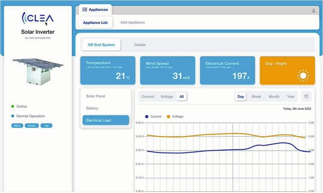Click the sun icon on Day / Night card
The width and height of the screenshot is (323, 193).
pos(303,76)
